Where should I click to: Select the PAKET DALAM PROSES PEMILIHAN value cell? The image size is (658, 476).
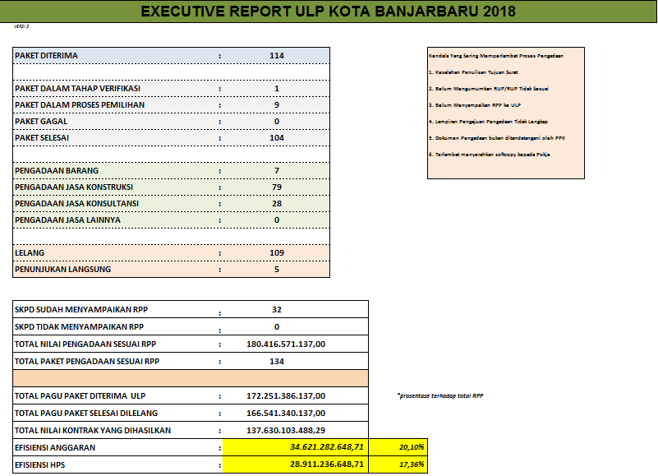(276, 104)
